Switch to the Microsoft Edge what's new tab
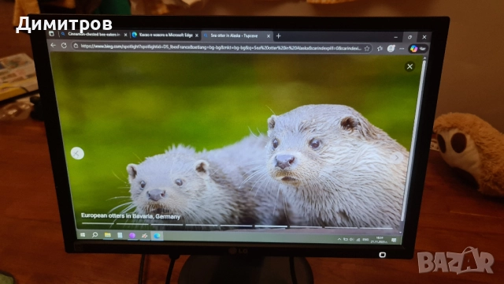Image resolution: width=504 pixels, height=284 pixels. click(x=165, y=35)
